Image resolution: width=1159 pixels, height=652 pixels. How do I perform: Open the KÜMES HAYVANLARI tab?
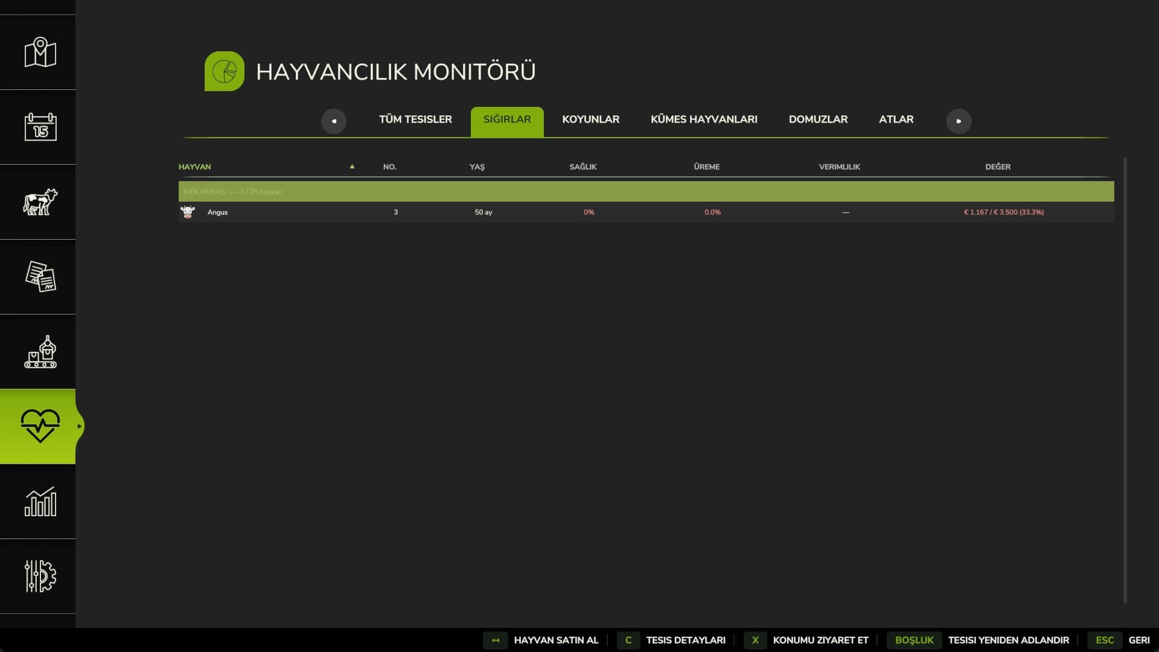[704, 120]
